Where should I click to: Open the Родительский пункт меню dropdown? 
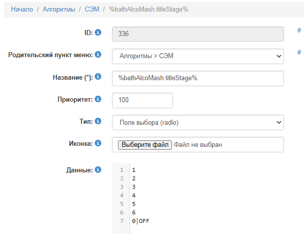click(197, 56)
